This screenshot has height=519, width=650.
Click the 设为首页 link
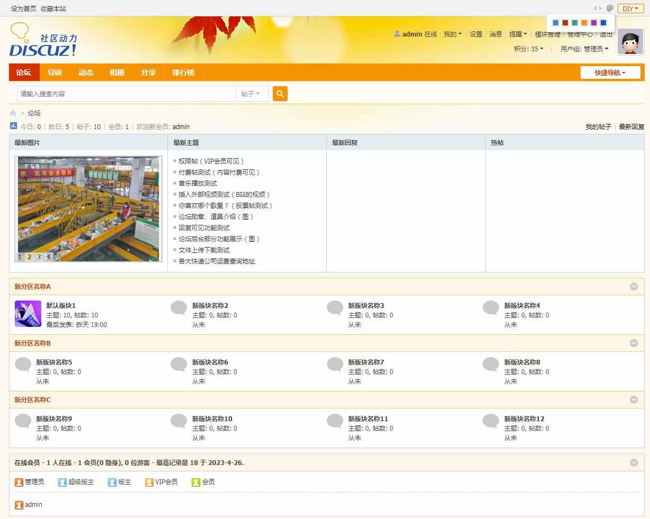23,8
